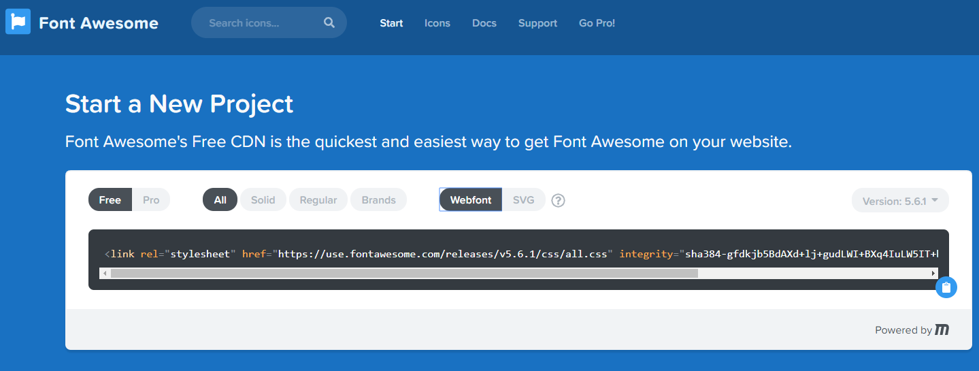Click the Search icons input field

(269, 22)
